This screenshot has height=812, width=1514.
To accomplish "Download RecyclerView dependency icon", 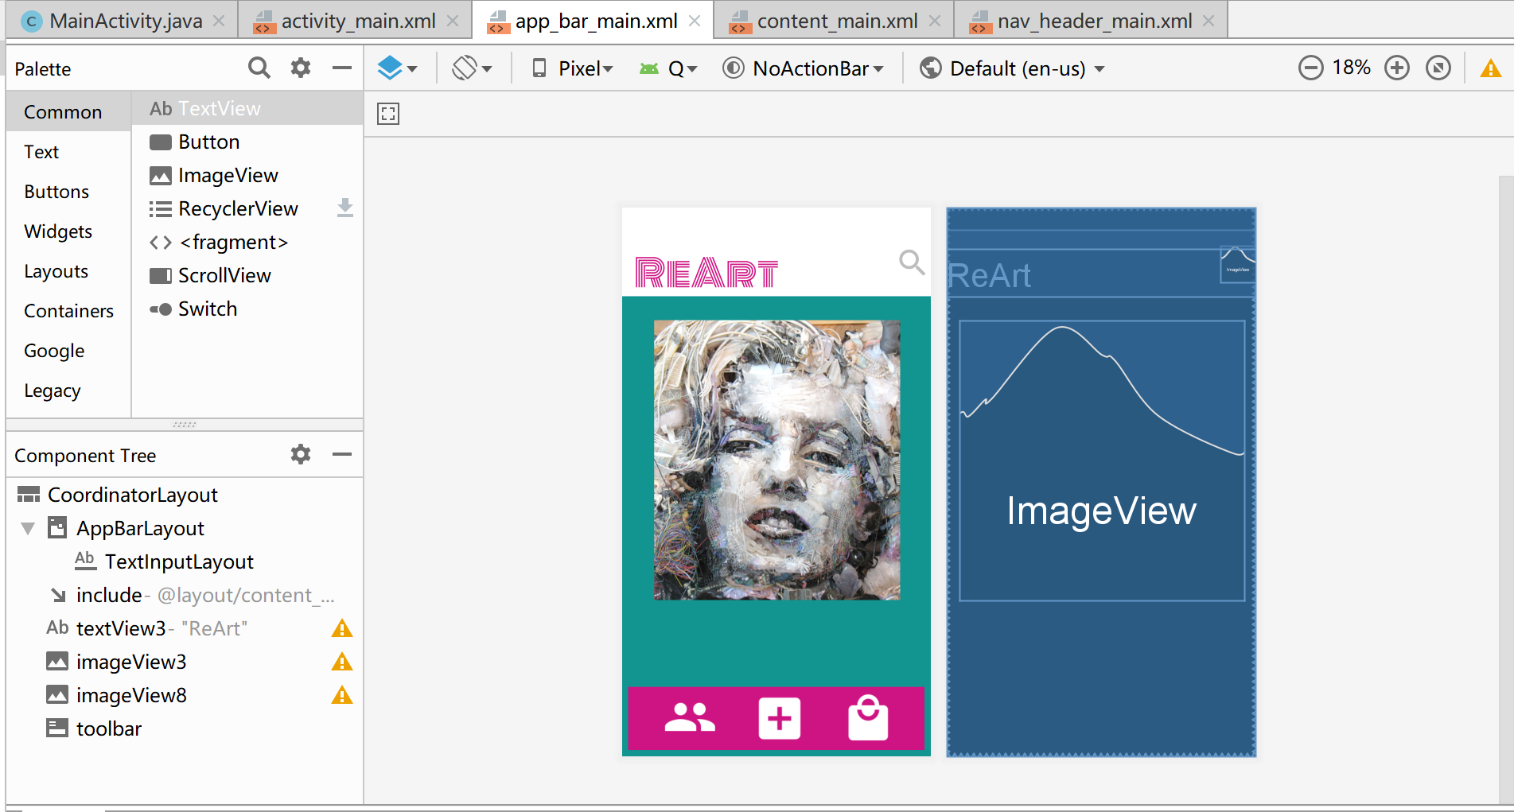I will tap(344, 208).
